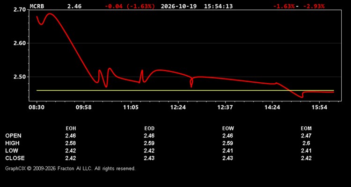
Task: Click the current price 2.46 in header
Action: (74, 6)
